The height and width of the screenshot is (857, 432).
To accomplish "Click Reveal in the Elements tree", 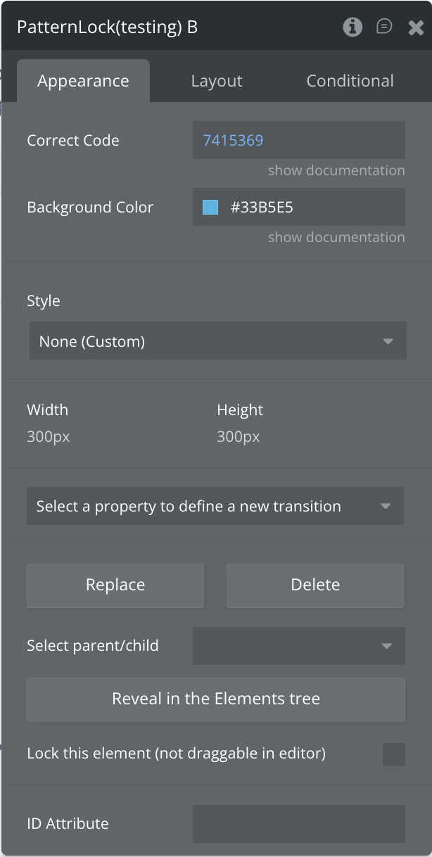I will click(216, 699).
